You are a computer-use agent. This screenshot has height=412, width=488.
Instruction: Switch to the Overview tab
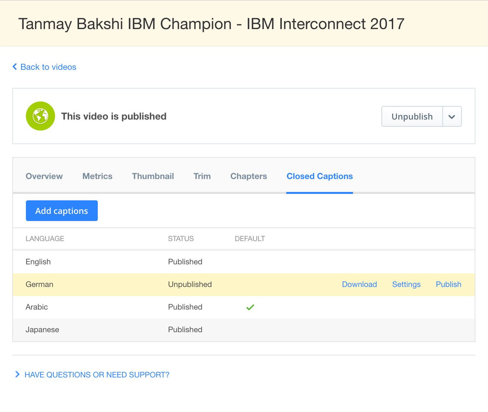44,176
